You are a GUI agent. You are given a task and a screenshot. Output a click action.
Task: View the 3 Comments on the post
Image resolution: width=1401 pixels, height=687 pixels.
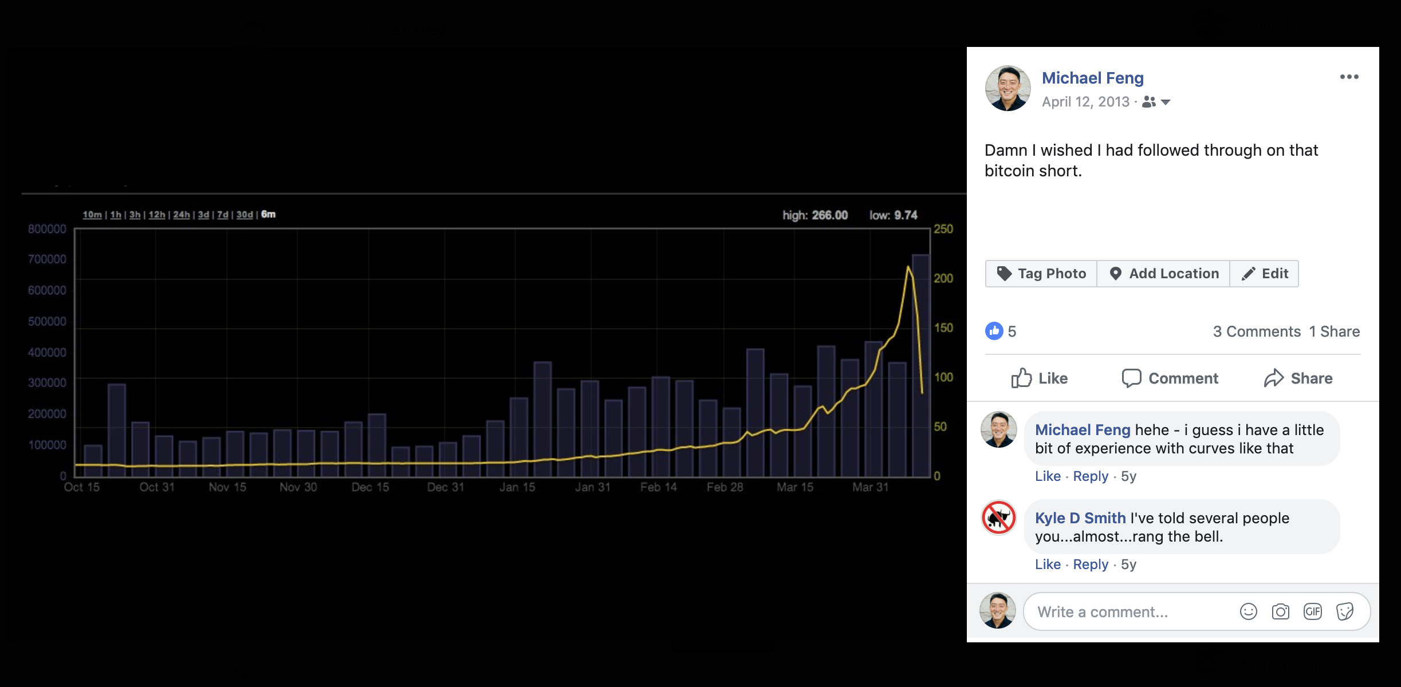pyautogui.click(x=1257, y=331)
